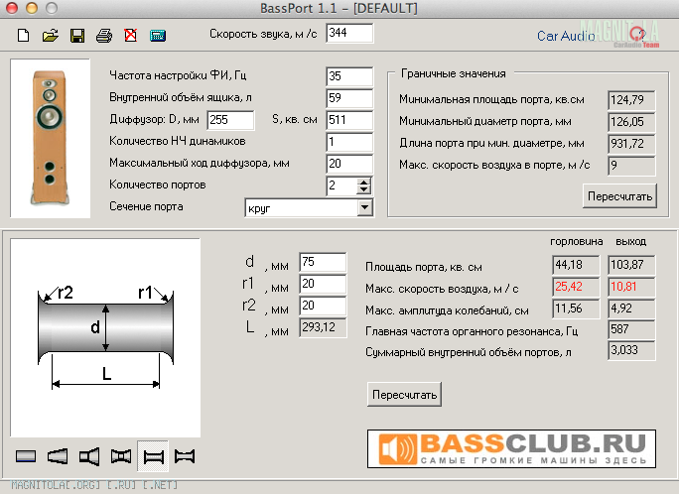Select the smoothly curved flared port shape
679x494 pixels.
[x=185, y=455]
